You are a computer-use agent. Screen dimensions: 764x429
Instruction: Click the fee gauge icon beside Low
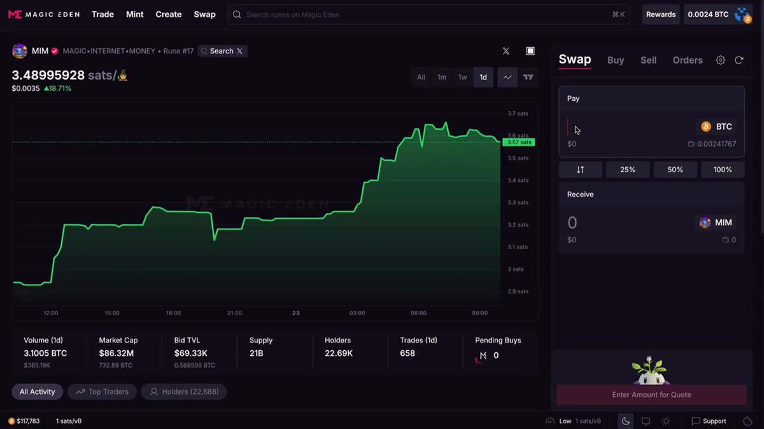click(x=550, y=421)
